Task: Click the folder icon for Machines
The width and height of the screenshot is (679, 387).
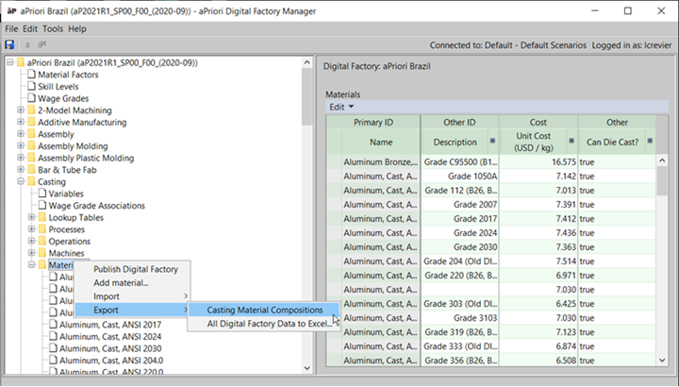Action: (x=42, y=253)
